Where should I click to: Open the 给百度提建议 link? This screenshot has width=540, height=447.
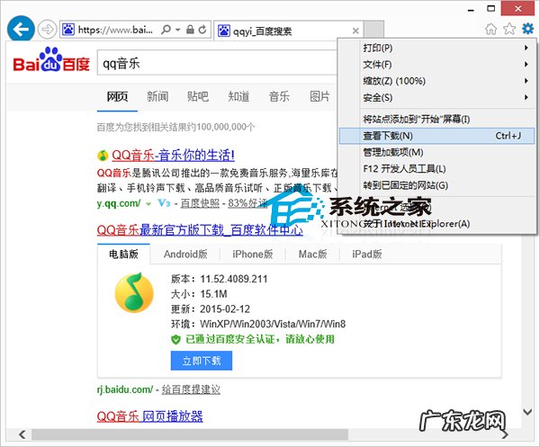pos(191,389)
